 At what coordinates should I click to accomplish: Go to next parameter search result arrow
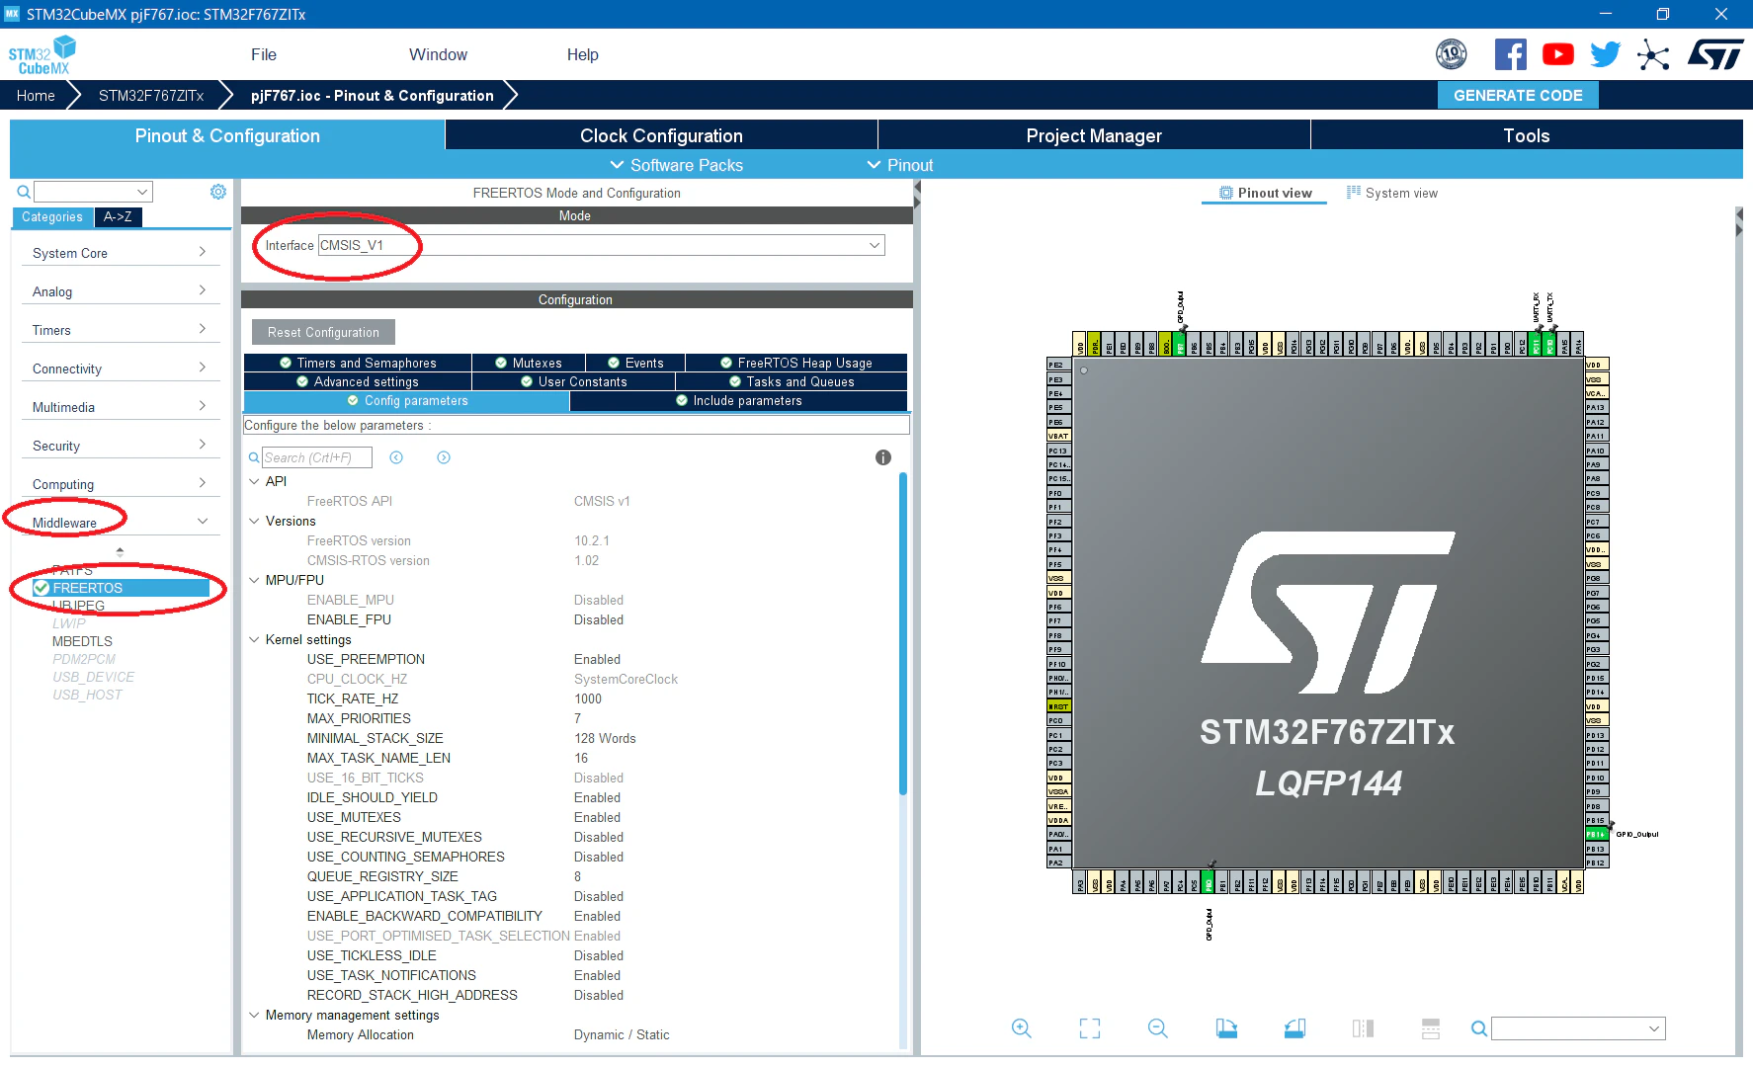click(444, 457)
